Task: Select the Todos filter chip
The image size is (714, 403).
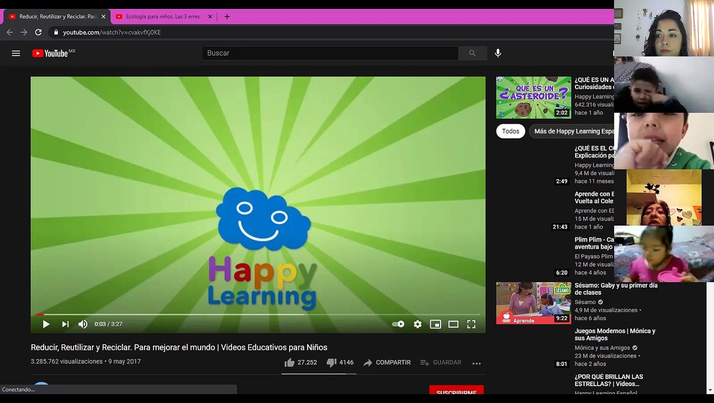Action: [511, 131]
